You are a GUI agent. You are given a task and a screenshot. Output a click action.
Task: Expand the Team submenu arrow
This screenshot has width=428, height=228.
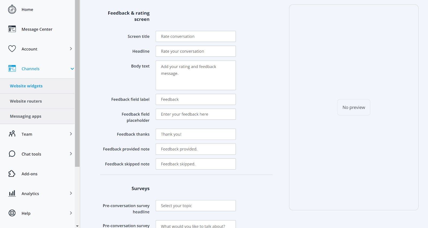[71, 134]
